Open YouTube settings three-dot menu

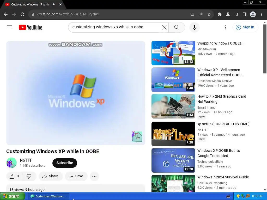pyautogui.click(x=225, y=27)
